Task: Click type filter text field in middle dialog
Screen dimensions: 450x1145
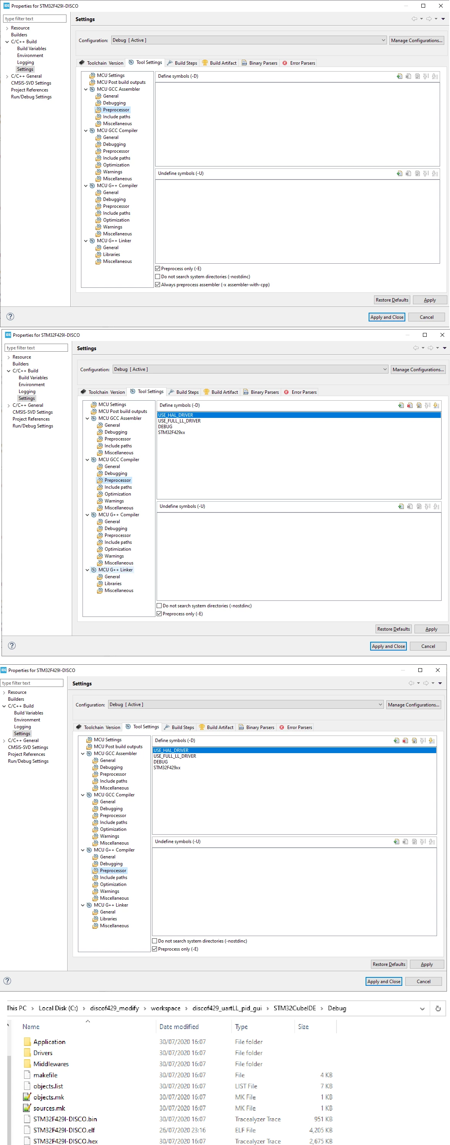Action: click(36, 347)
